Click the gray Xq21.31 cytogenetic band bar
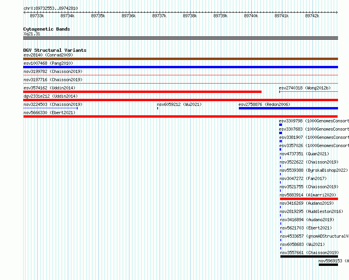Image resolution: width=349 pixels, height=280 pixels. [x=180, y=38]
